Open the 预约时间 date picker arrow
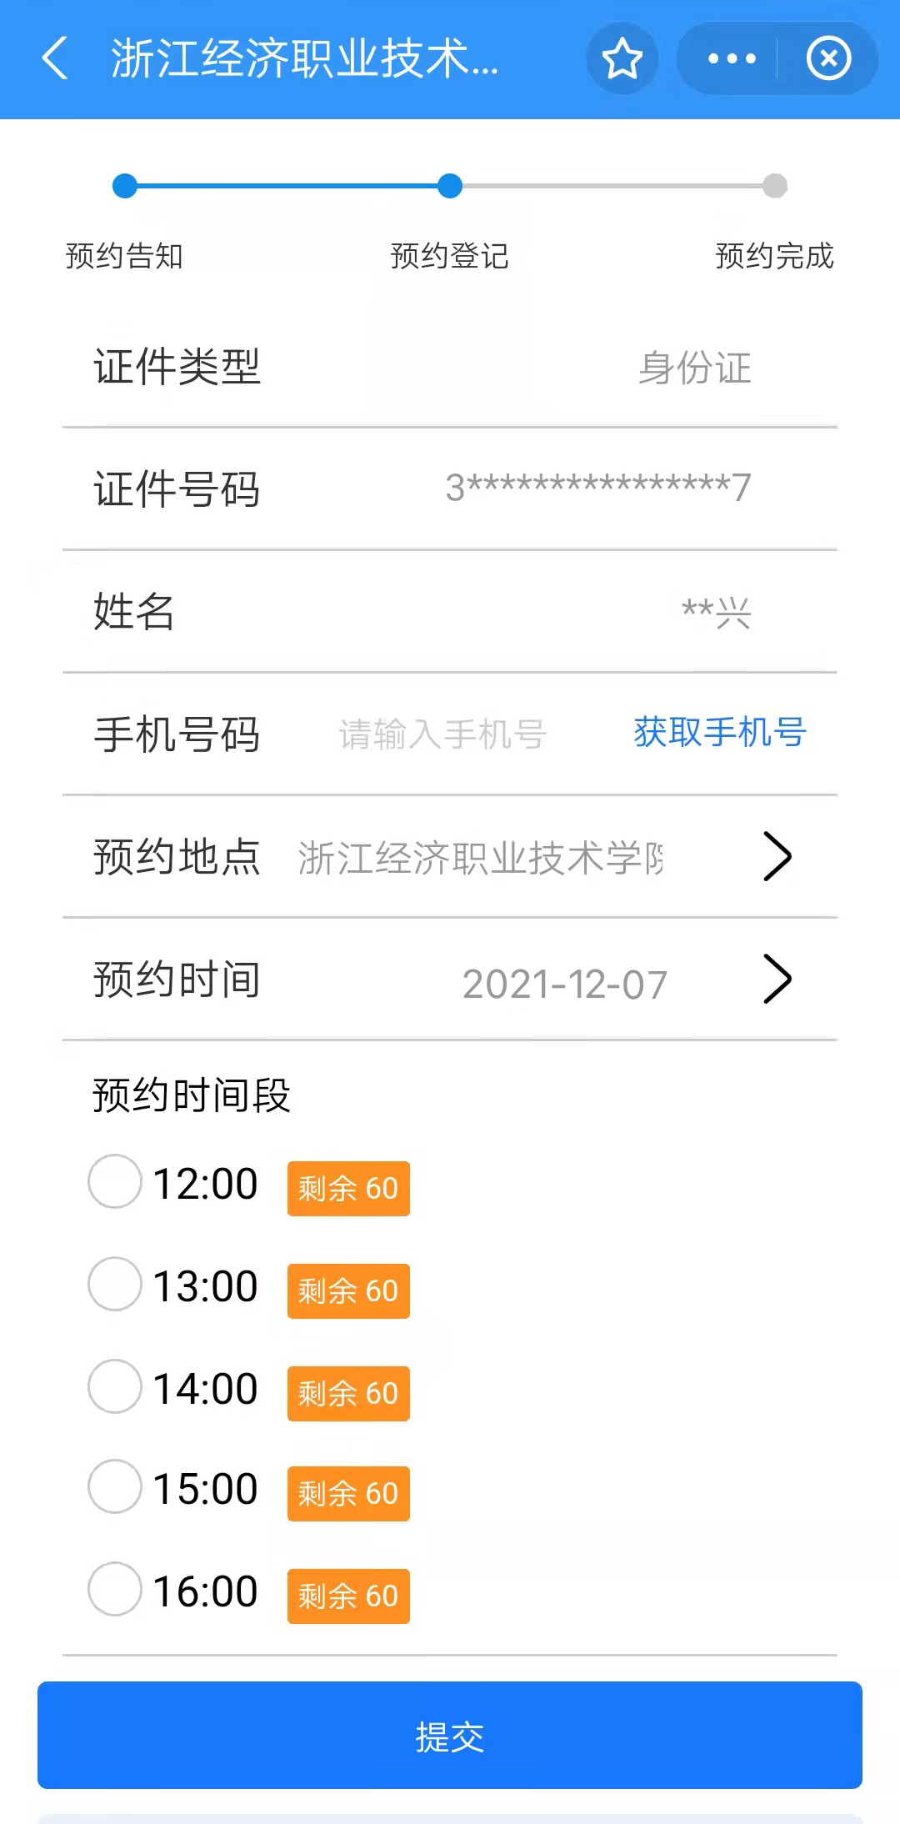Viewport: 900px width, 1824px height. pyautogui.click(x=777, y=979)
